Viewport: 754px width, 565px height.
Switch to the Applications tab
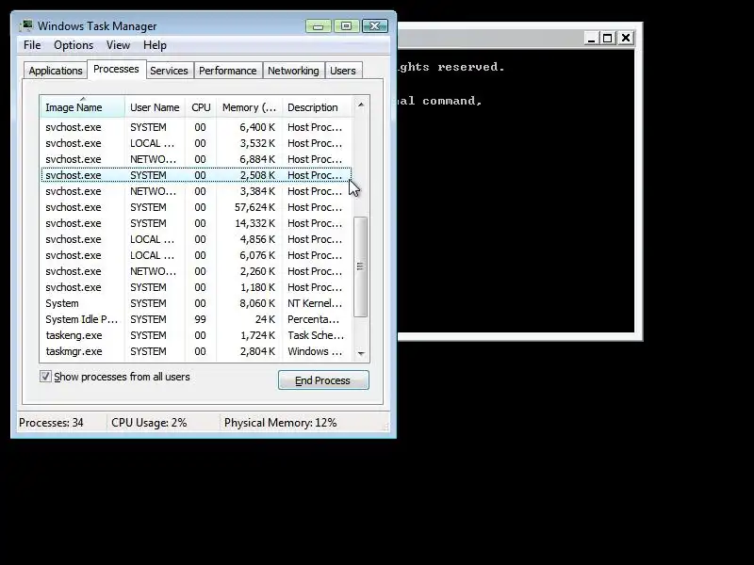pyautogui.click(x=56, y=71)
